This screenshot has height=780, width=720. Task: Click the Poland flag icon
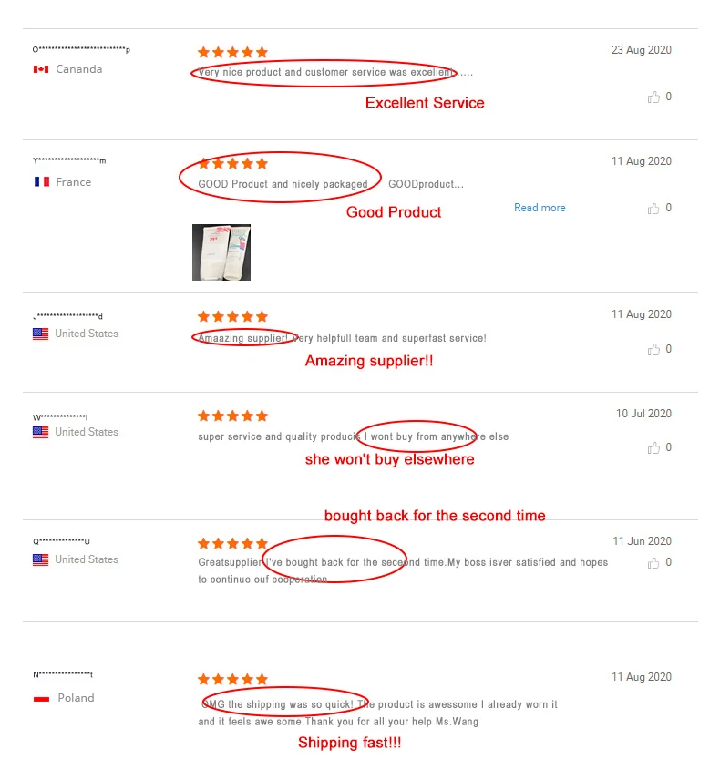(41, 699)
